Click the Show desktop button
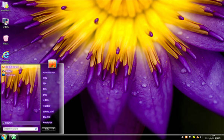The image size is (224, 140). (x=223, y=137)
